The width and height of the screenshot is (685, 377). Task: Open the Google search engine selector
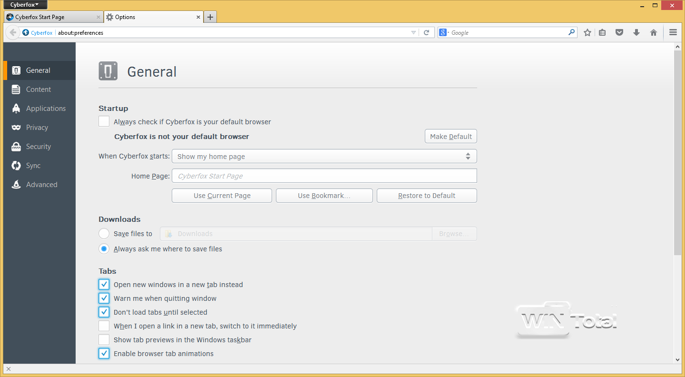pyautogui.click(x=444, y=32)
